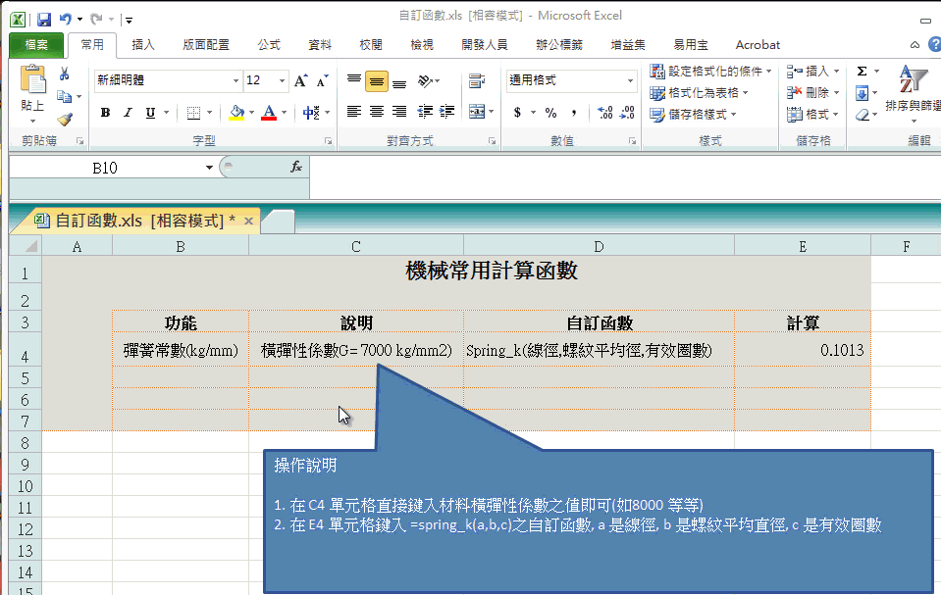Click 格式化為表格 Format as Table button

(700, 93)
